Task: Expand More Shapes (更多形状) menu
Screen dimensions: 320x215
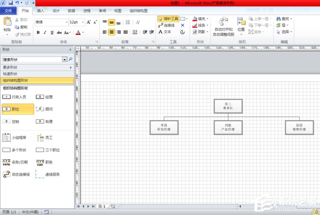Action: (37, 67)
